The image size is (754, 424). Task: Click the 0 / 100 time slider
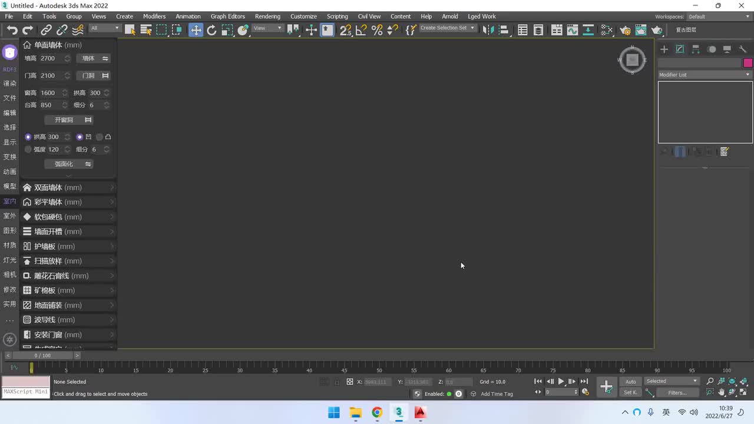click(x=42, y=356)
